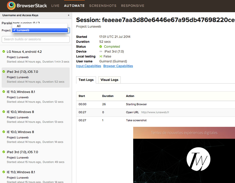
Task: Focus the Search builds or sessions field
Action: [36, 39]
